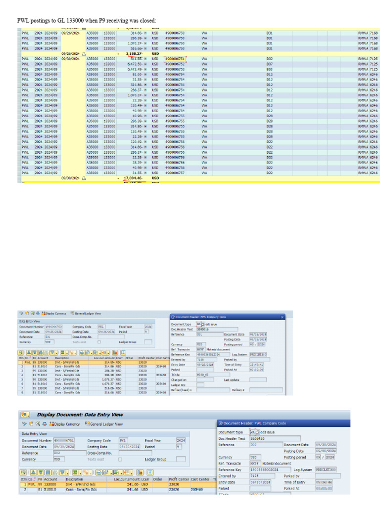Click document number 4900006751 in the PWL postings list

(175, 59)
